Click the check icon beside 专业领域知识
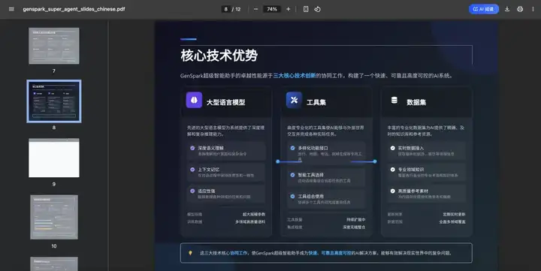 pyautogui.click(x=393, y=170)
